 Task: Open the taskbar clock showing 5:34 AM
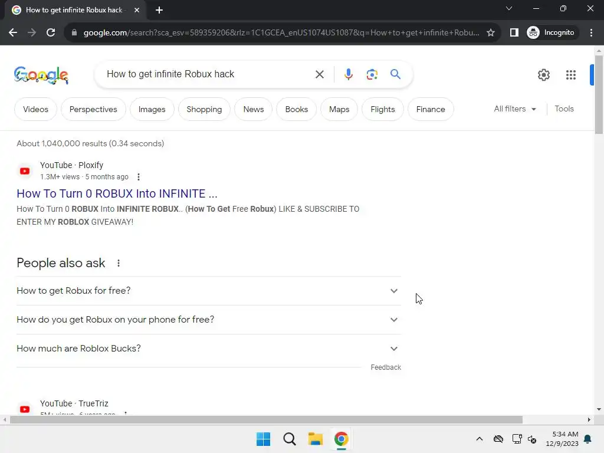[562, 439]
